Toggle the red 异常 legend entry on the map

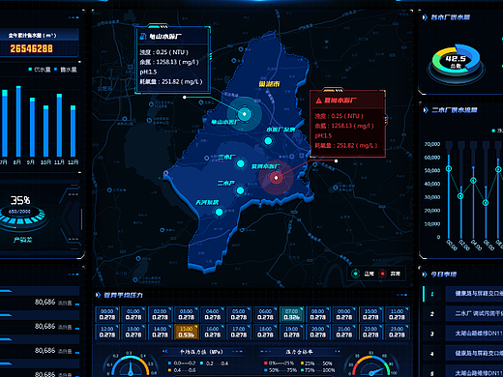point(390,274)
